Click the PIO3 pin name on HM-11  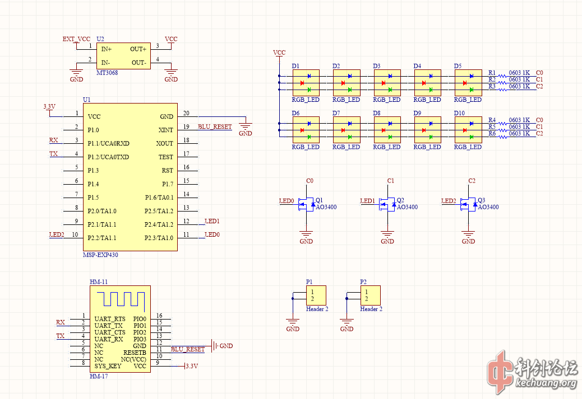(140, 339)
